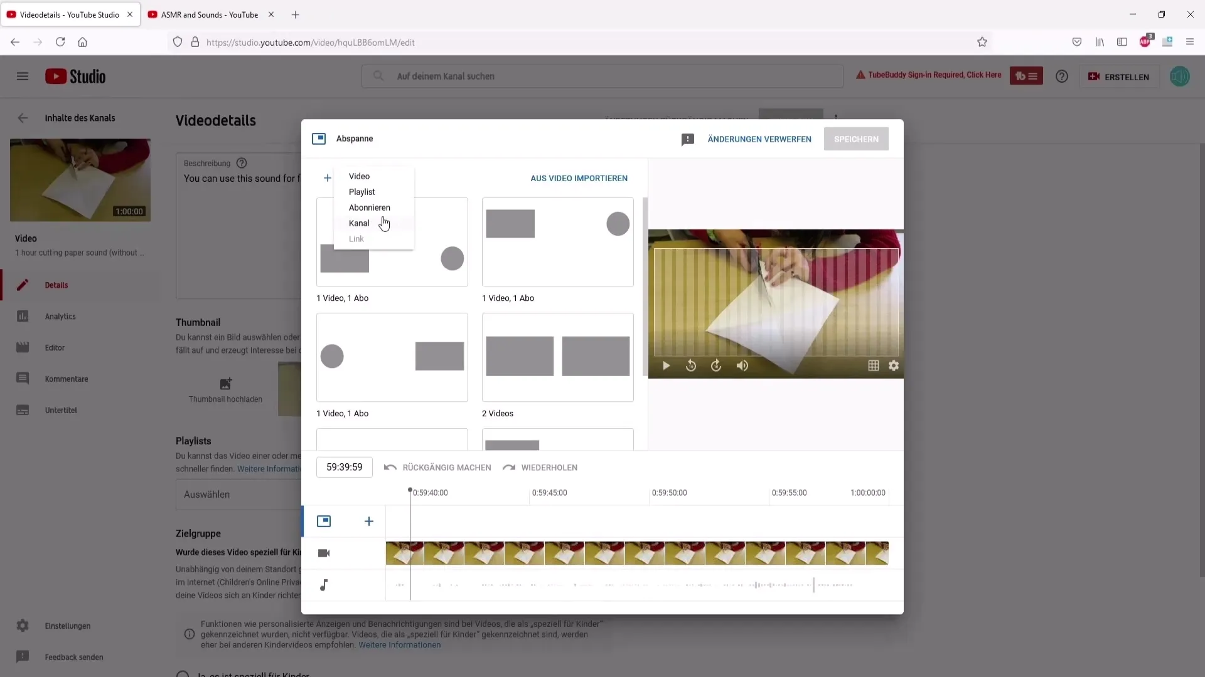This screenshot has height=677, width=1205.
Task: Click the end screen track icon in timeline
Action: [324, 522]
